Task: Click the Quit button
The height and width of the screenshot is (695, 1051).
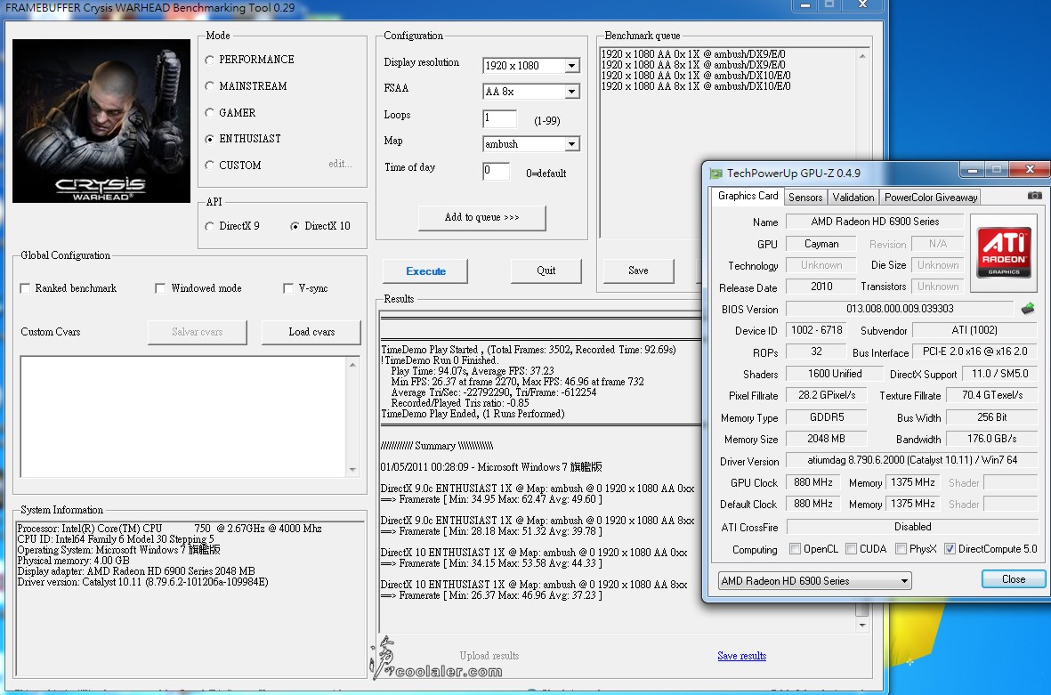Action: [546, 271]
